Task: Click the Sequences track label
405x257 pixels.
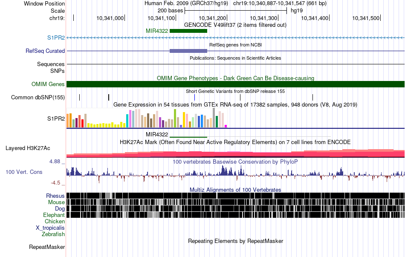Action: tap(51, 64)
